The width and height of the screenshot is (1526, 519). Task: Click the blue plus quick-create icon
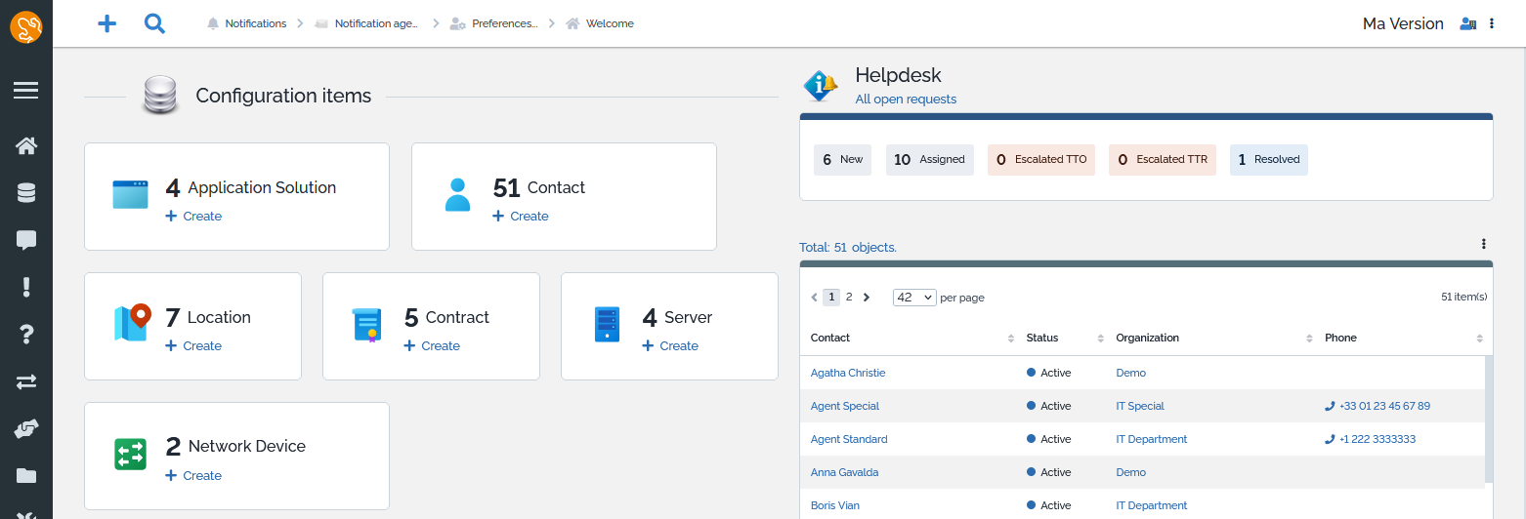pos(107,23)
